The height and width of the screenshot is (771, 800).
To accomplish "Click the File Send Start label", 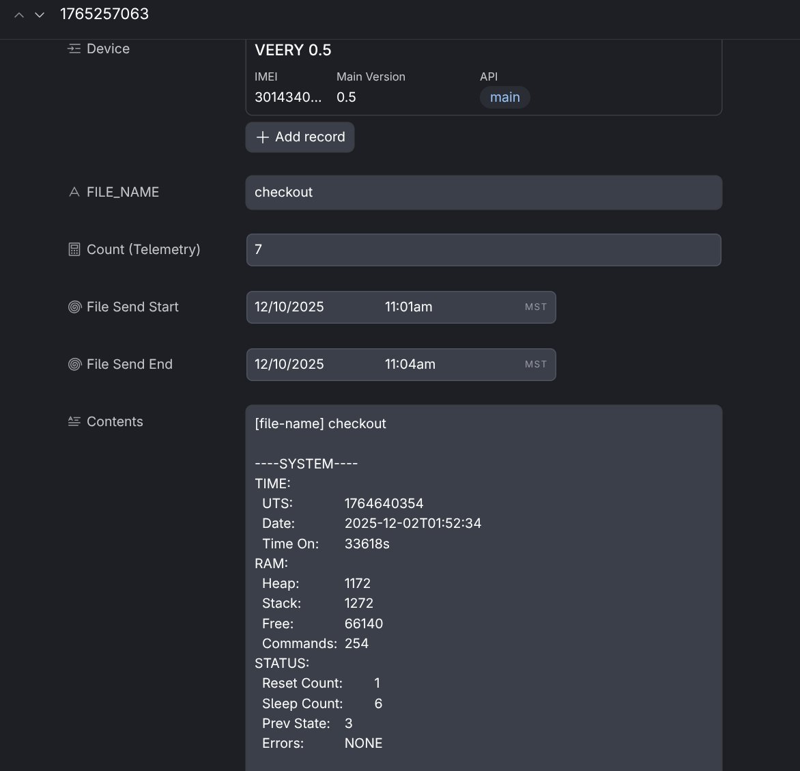I will 132,307.
